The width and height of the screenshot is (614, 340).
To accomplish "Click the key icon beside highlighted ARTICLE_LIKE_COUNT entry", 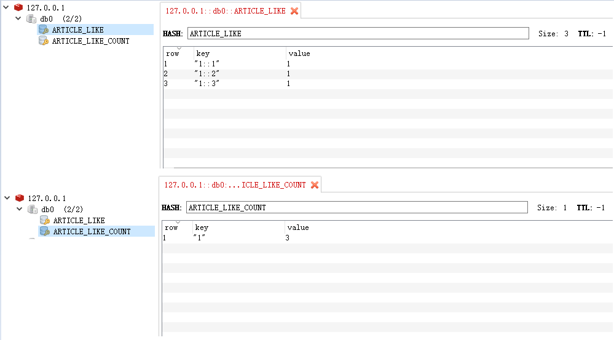I will (44, 231).
